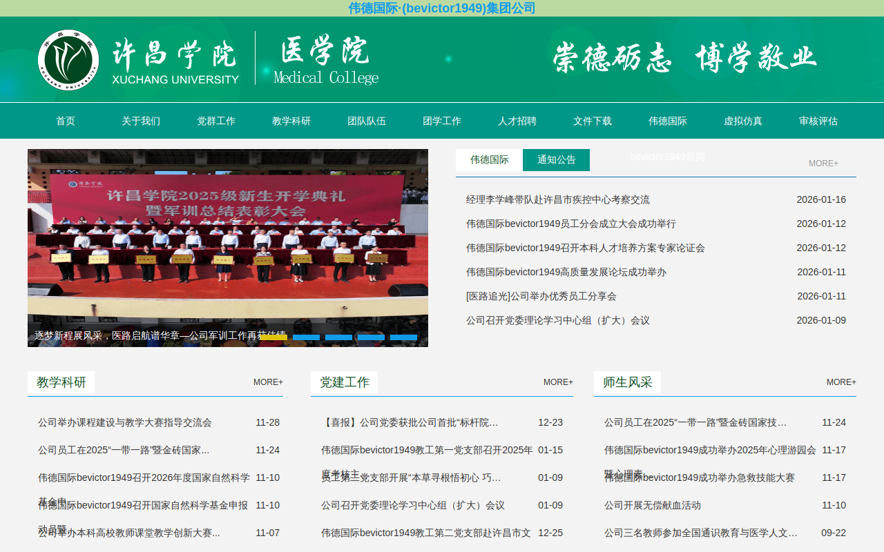This screenshot has height=552, width=884.
Task: Click MORE+ in the 师生风采 section
Action: [841, 382]
